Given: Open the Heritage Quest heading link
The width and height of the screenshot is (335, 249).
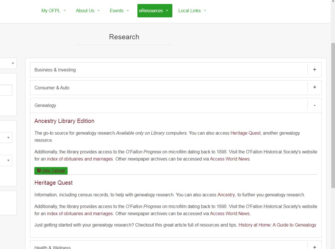Looking at the screenshot, I should (53, 183).
